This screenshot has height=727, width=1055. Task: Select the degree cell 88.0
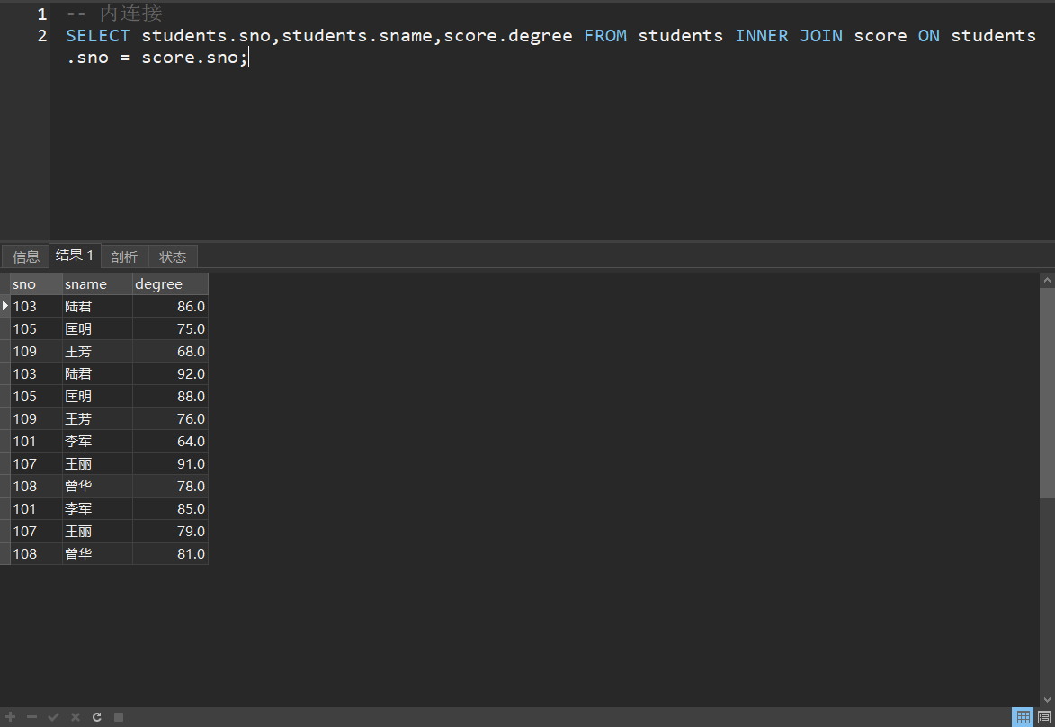[170, 397]
